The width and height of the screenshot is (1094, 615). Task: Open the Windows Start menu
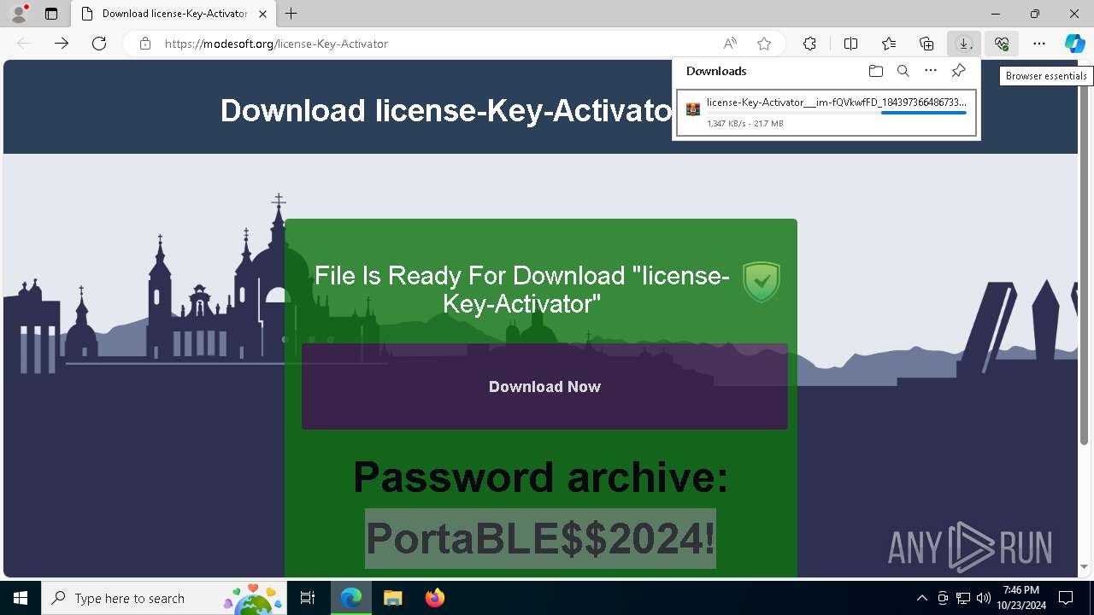tap(21, 598)
